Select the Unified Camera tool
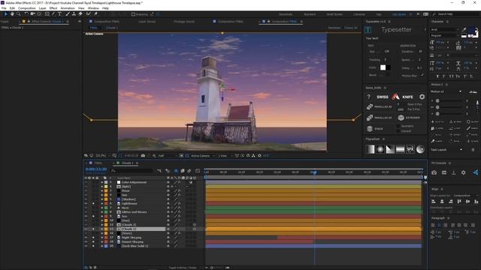The image size is (481, 270). 32,14
